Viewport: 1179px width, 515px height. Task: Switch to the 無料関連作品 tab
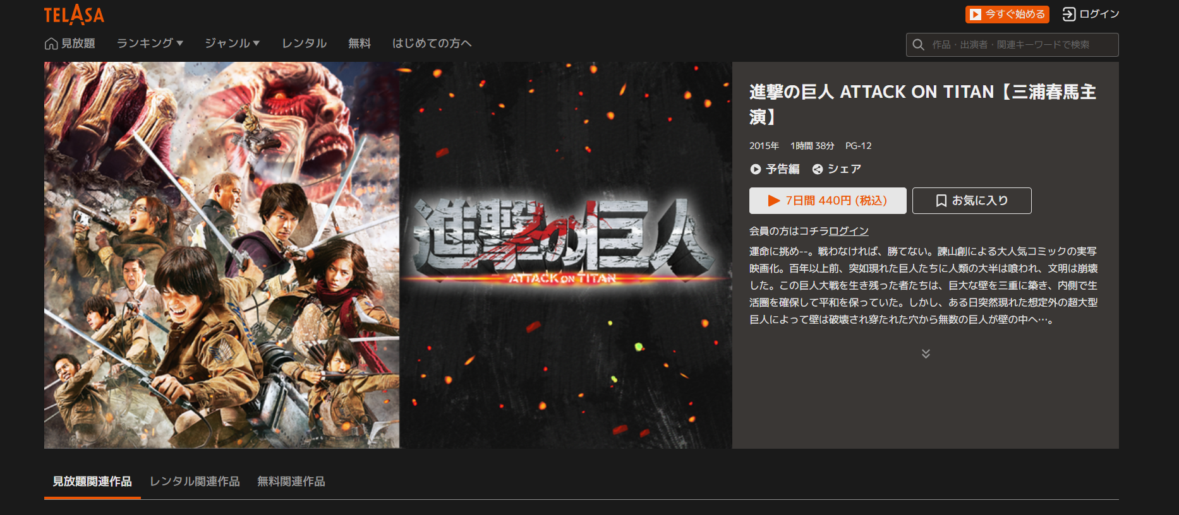291,482
